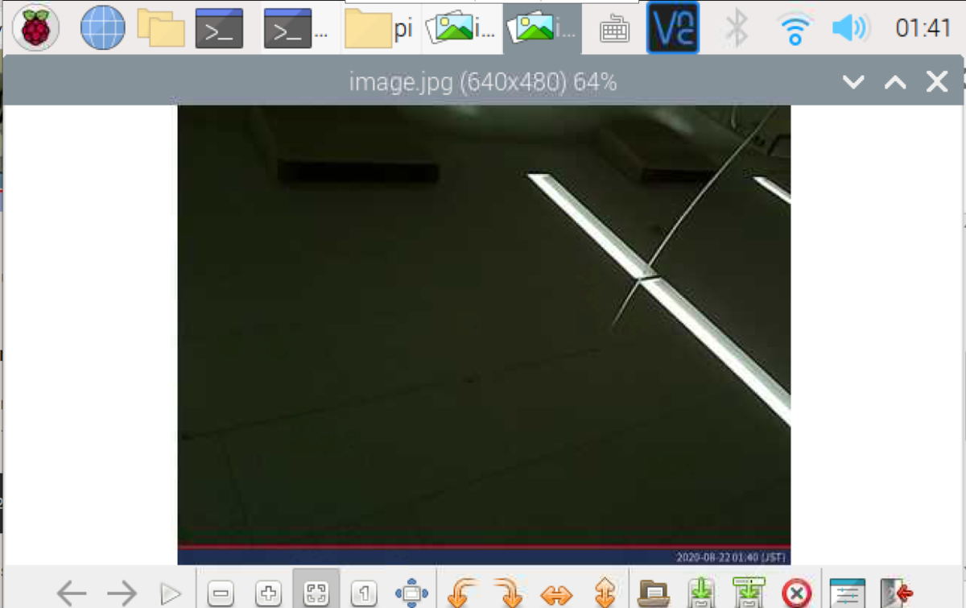Screen dimensions: 966x608
Task: Enable full screen viewing mode
Action: click(x=411, y=592)
